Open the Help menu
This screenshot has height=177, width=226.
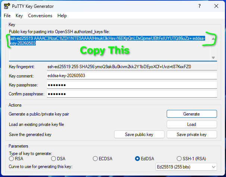tap(62, 16)
